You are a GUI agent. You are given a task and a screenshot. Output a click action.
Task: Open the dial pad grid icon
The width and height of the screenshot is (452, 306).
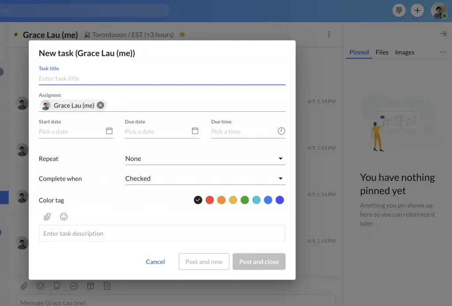click(399, 10)
